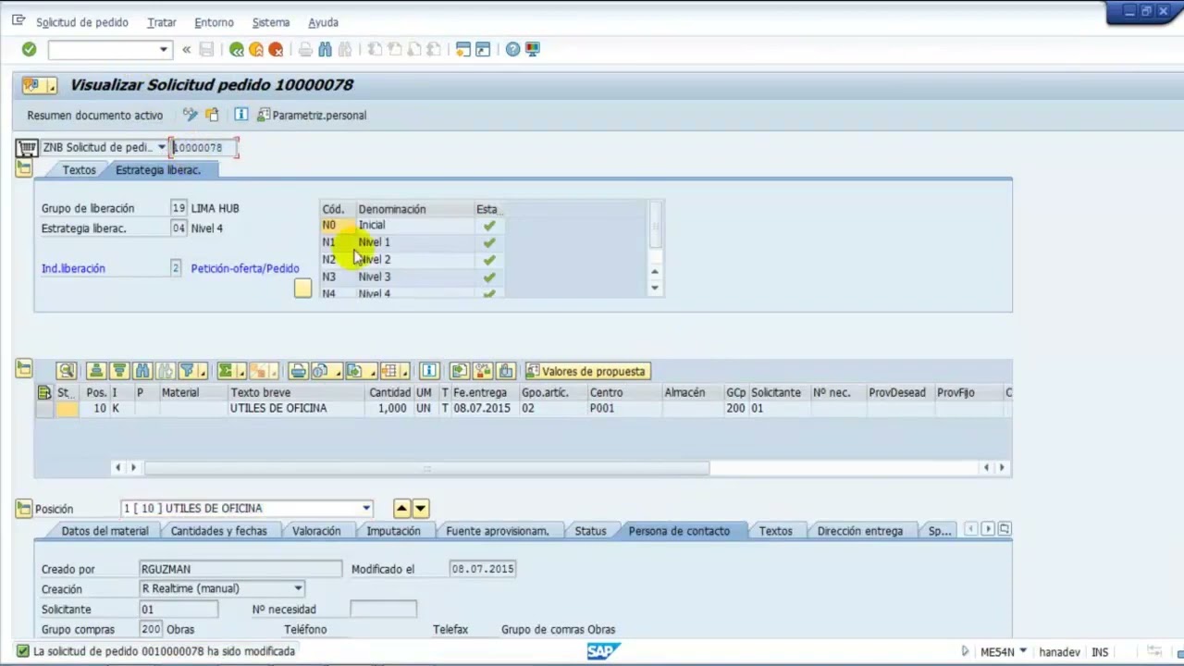
Task: Select the Estrategia liberac. tab
Action: (158, 170)
